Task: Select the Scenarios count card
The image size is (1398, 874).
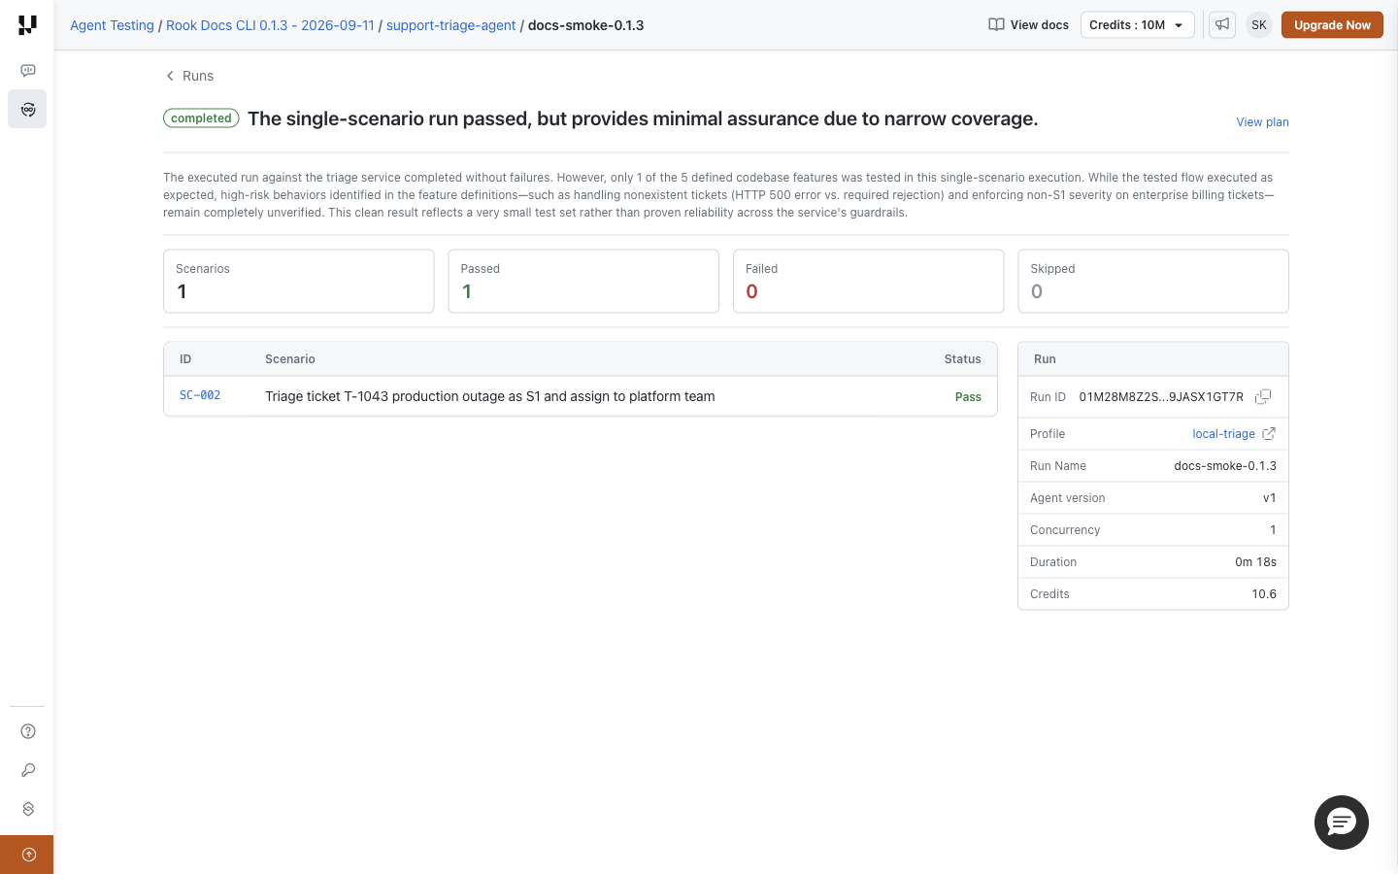Action: pyautogui.click(x=299, y=282)
